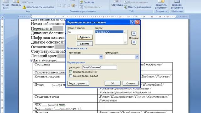Open the Visual Basic editor
201x113 pixels.
[6, 5]
